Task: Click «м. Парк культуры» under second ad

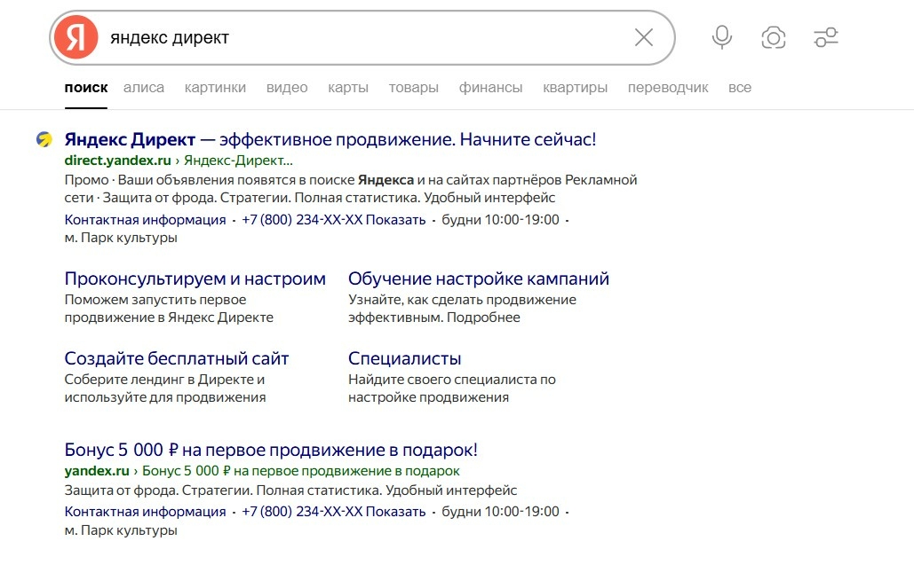Action: (121, 530)
